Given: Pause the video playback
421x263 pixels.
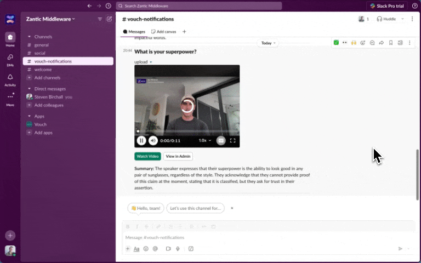Looking at the screenshot, I should [141, 141].
